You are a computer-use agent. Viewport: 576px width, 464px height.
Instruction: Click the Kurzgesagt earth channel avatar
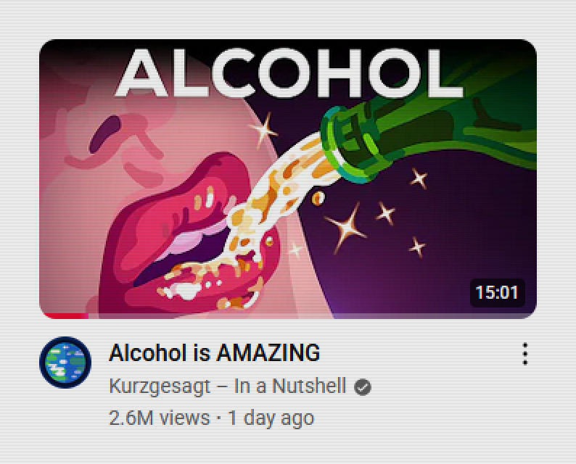(x=65, y=362)
